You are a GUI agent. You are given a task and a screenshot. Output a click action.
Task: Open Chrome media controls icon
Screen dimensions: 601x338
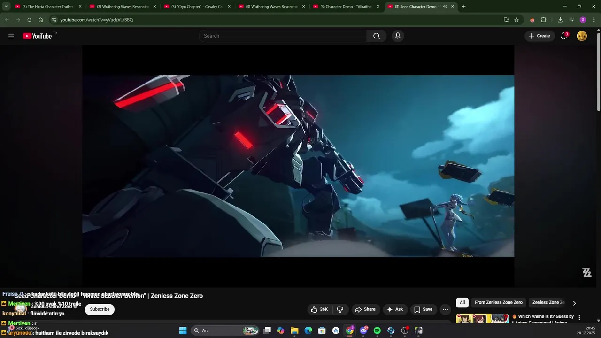571,20
